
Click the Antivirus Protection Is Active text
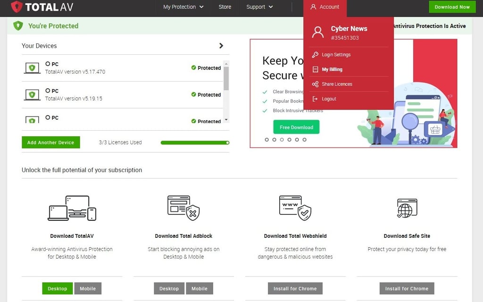[x=430, y=26]
